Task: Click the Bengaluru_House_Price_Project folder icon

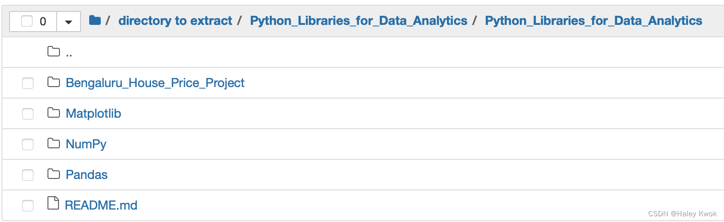Action: 54,82
